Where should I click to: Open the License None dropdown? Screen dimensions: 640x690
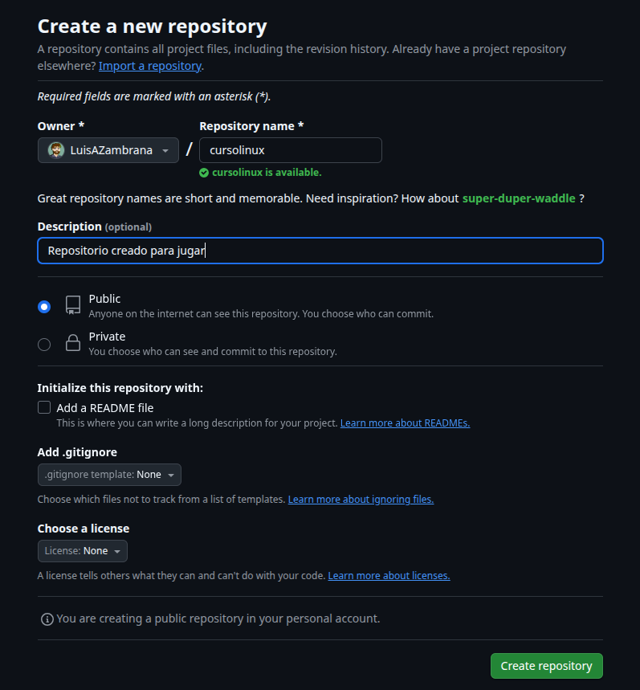(x=82, y=550)
